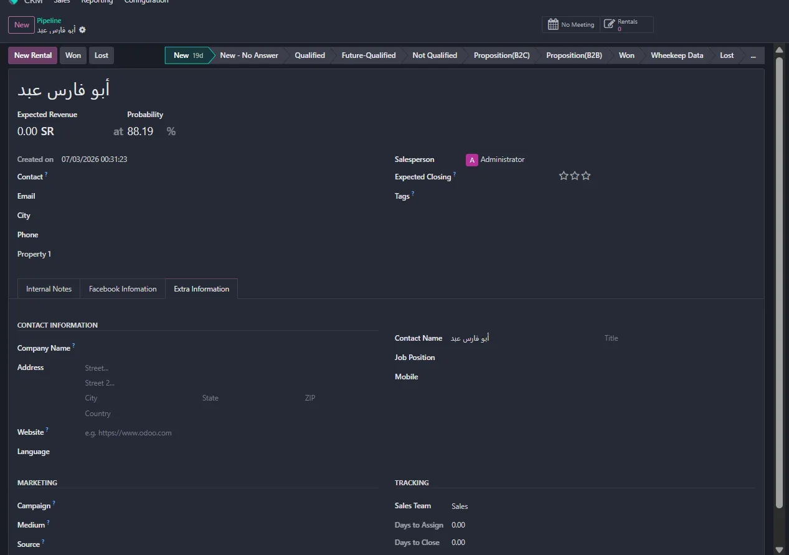Show help tooltip next to Contact label

point(46,174)
